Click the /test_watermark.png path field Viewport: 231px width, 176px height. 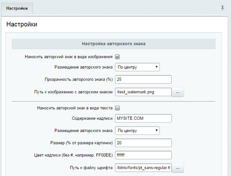coord(143,92)
